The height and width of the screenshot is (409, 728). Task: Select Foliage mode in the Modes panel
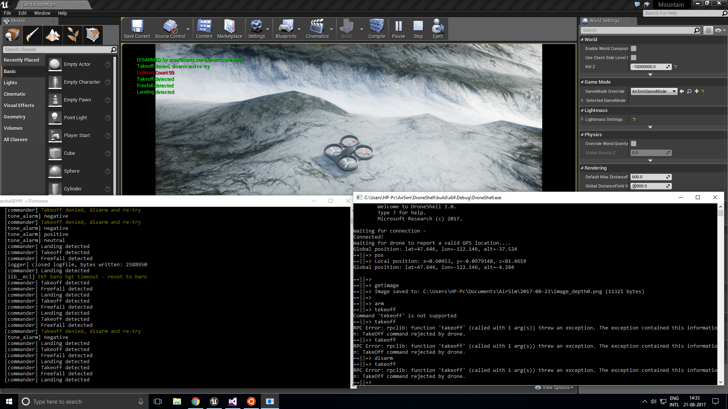pos(73,35)
